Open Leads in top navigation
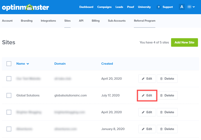 coord(119,7)
